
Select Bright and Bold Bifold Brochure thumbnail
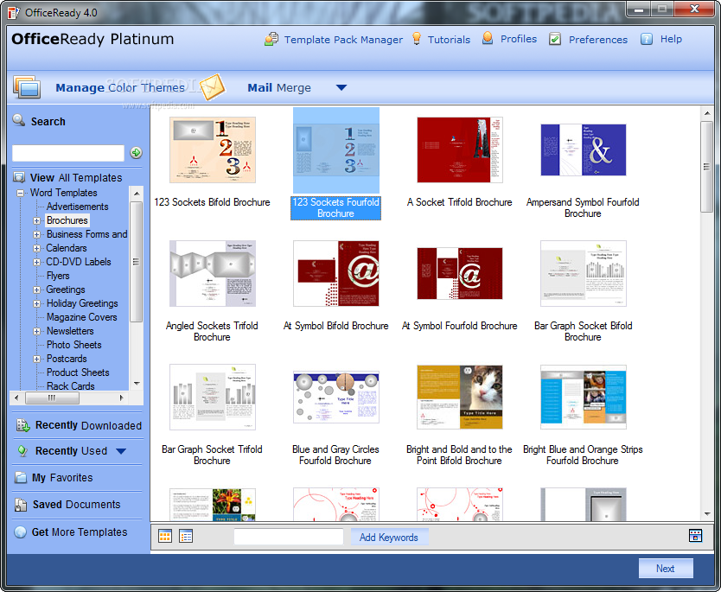(460, 398)
